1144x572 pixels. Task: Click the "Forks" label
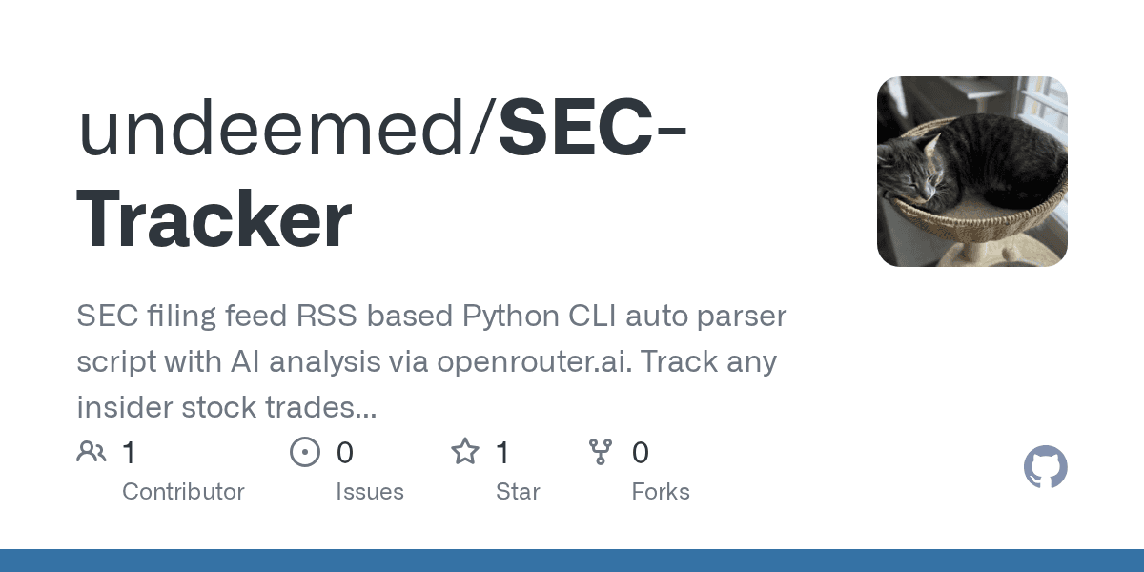(661, 492)
